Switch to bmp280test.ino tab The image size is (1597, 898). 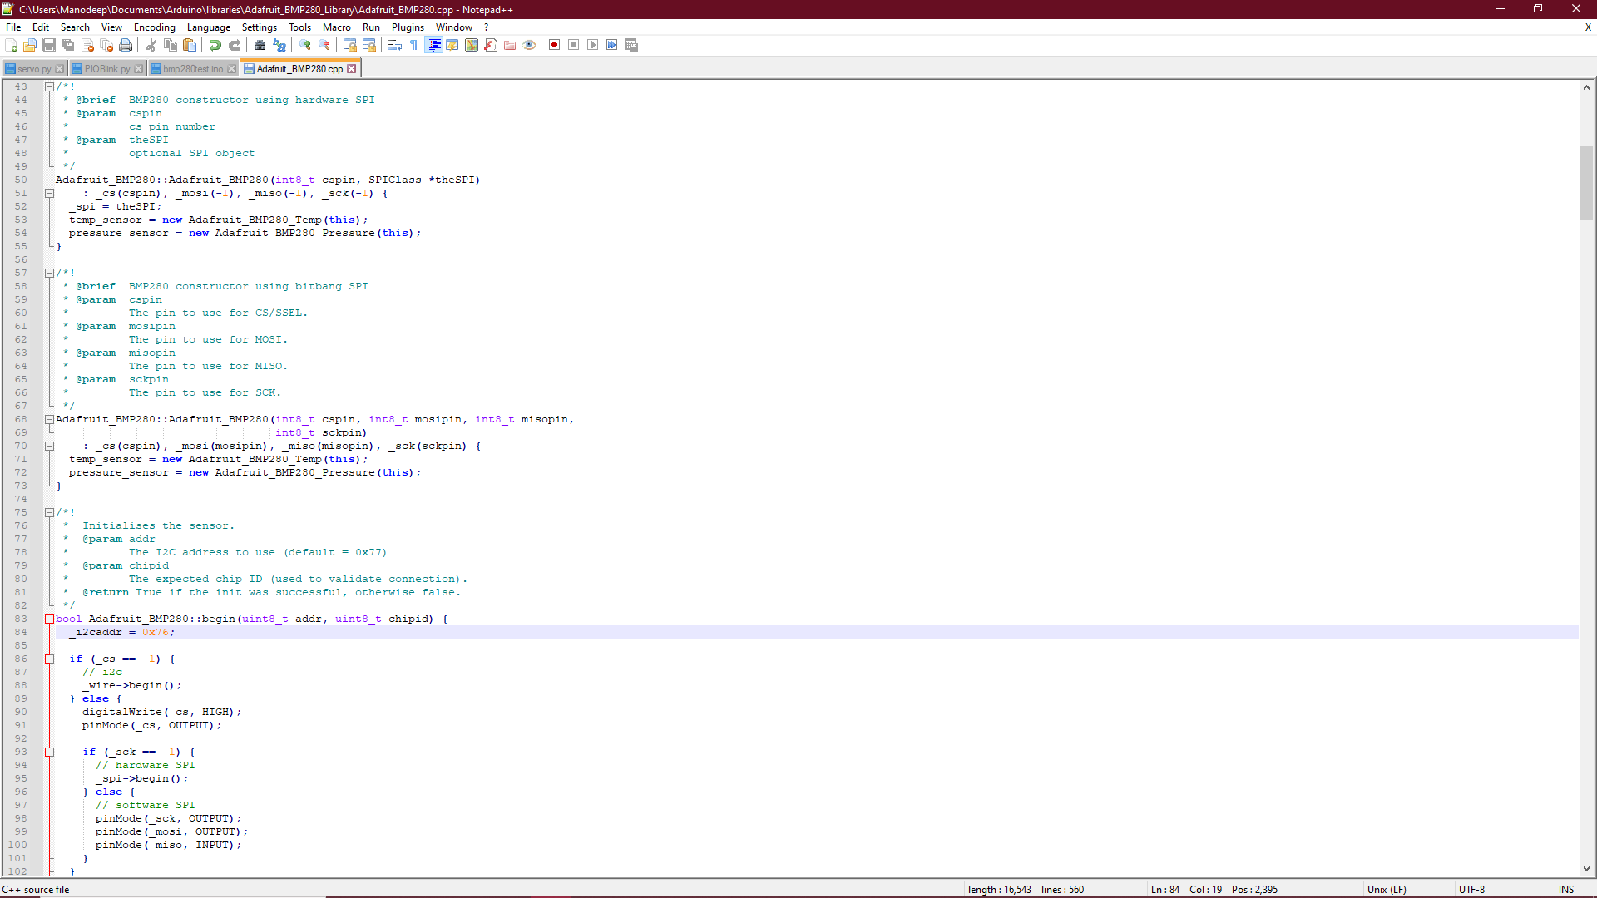coord(193,69)
